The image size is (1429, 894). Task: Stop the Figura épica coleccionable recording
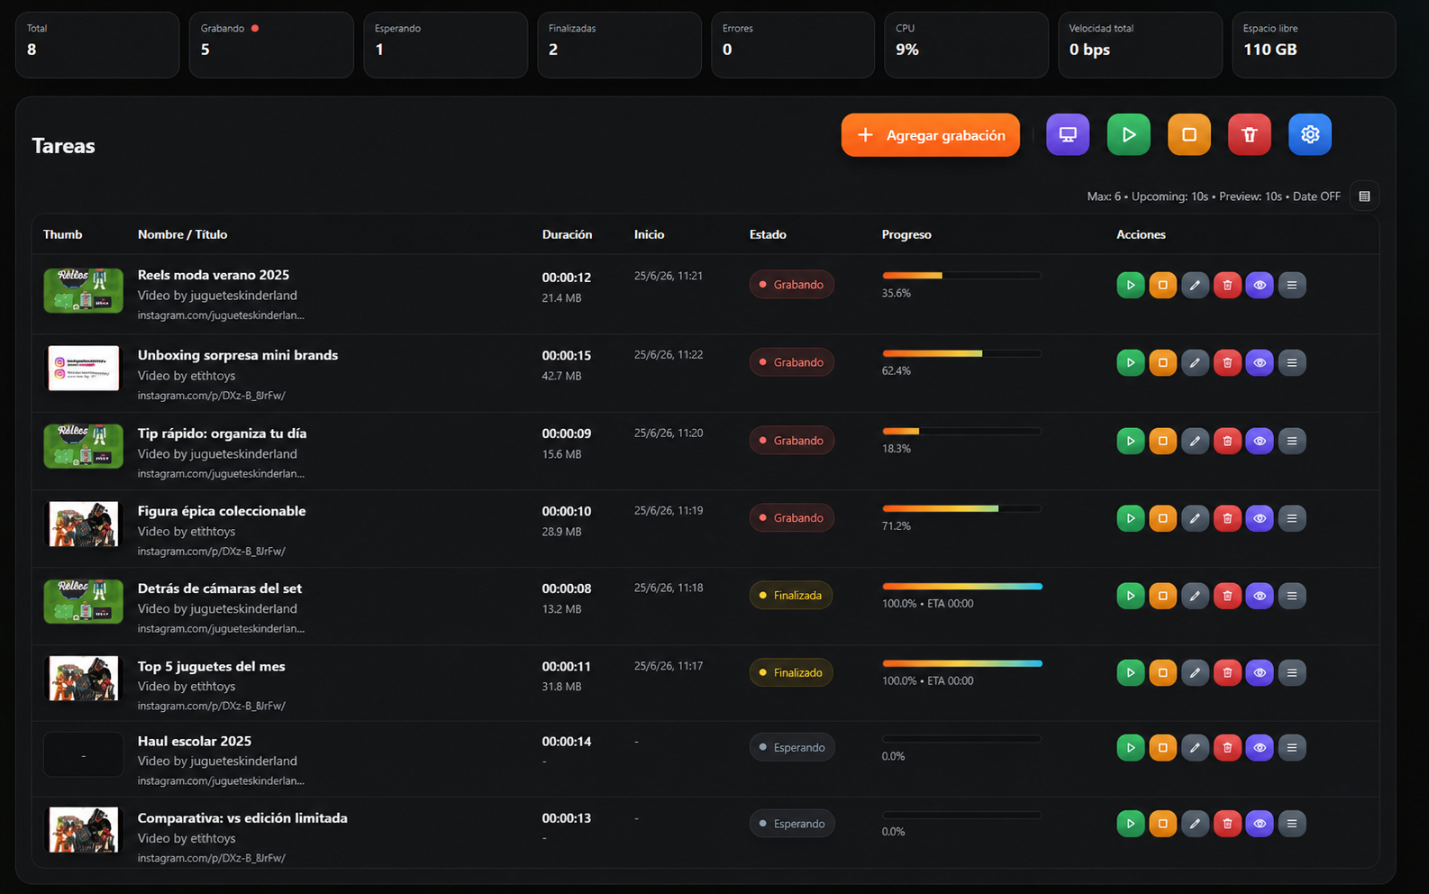1163,518
